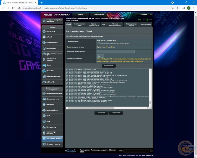Click the Применить apply button
197x158 pixels.
pyautogui.click(x=109, y=66)
